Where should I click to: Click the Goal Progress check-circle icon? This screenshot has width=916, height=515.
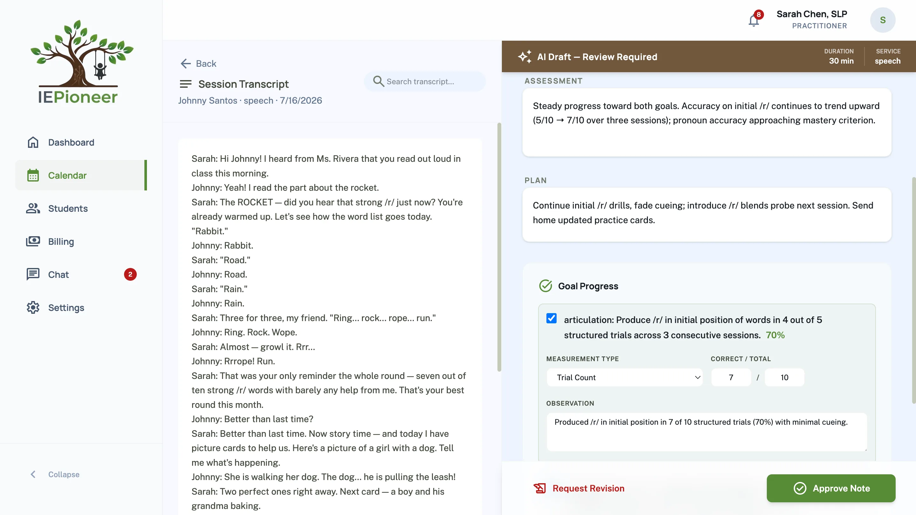545,286
